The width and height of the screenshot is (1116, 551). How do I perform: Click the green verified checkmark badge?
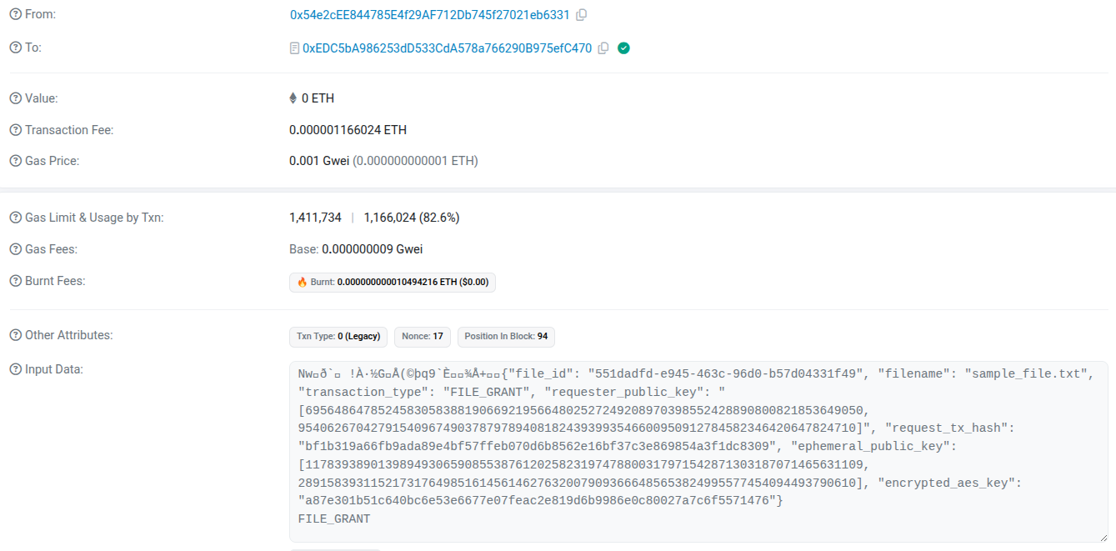[x=623, y=48]
